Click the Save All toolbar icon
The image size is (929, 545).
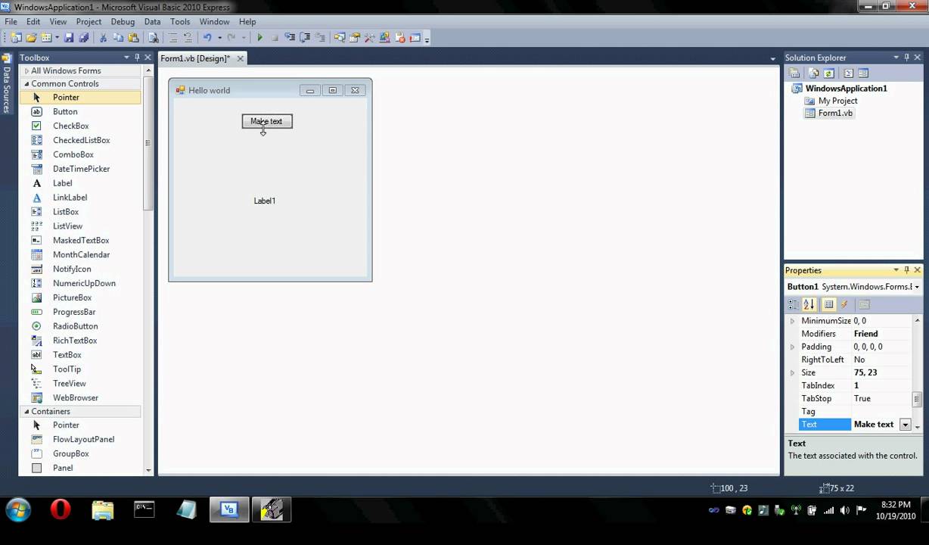pyautogui.click(x=83, y=37)
